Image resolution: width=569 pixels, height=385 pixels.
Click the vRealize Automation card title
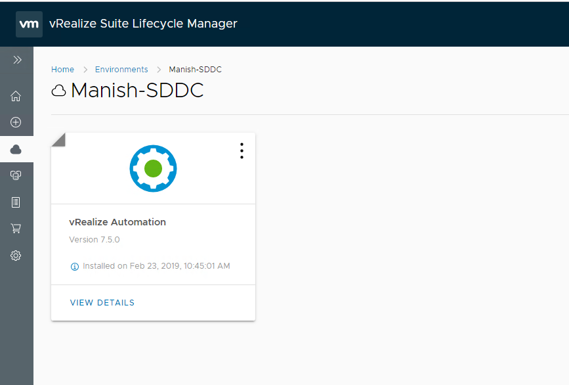coord(117,222)
